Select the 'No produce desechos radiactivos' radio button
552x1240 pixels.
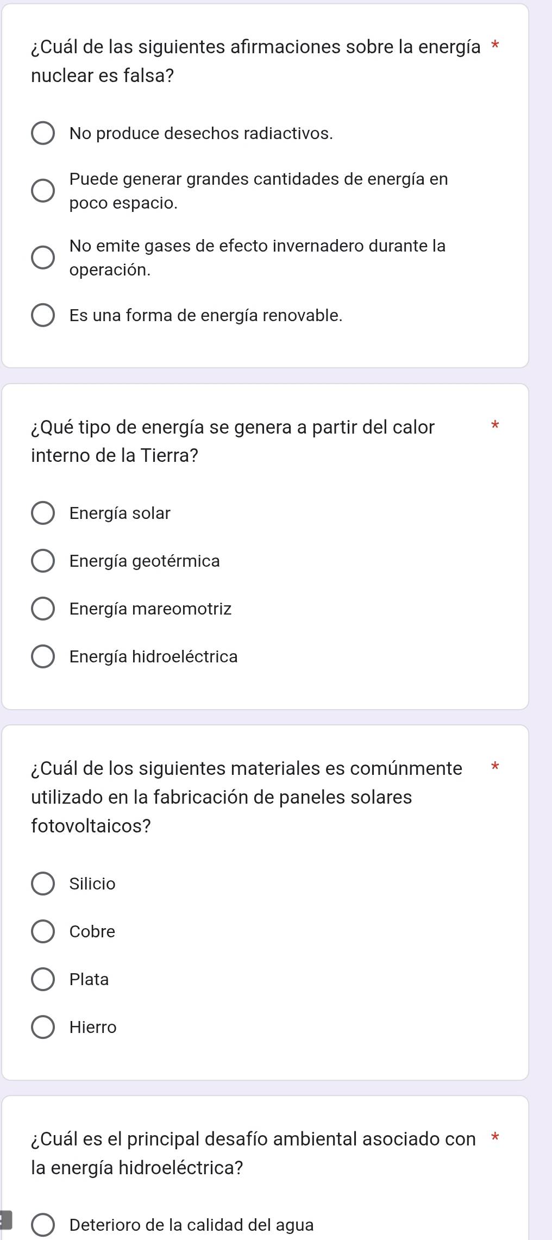click(43, 134)
